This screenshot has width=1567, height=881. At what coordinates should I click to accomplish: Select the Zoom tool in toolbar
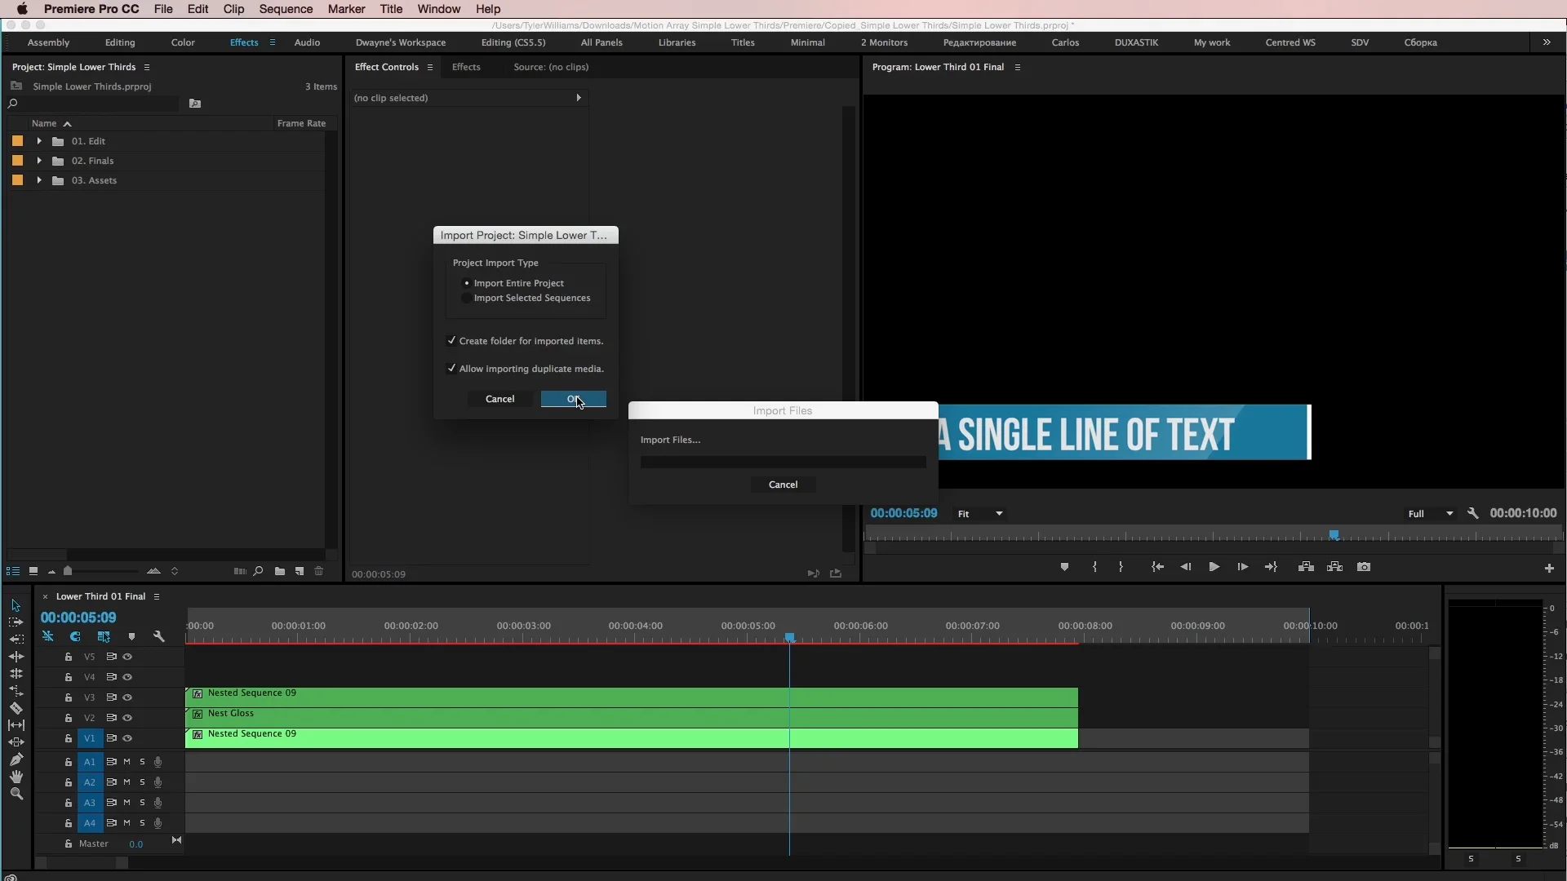(x=16, y=794)
